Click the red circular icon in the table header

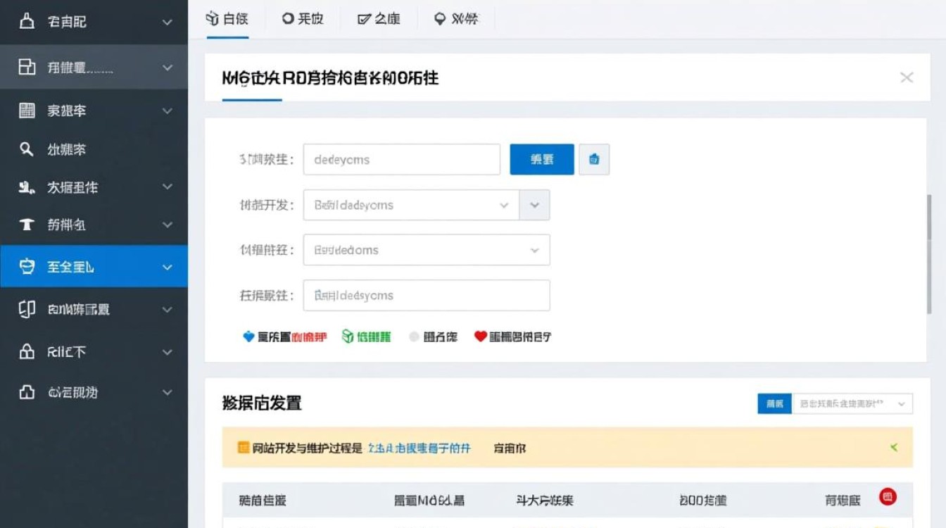click(887, 498)
